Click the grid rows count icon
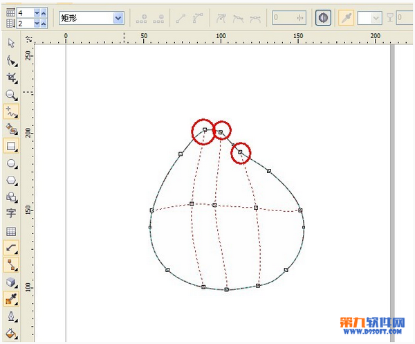Image resolution: width=415 pixels, height=344 pixels. (10, 24)
